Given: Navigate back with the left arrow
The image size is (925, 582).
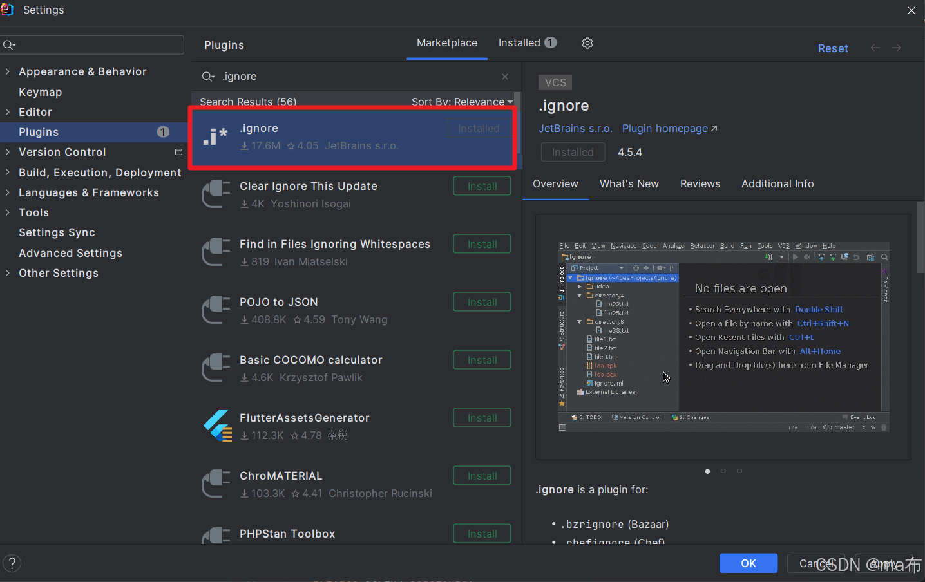Looking at the screenshot, I should coord(875,48).
